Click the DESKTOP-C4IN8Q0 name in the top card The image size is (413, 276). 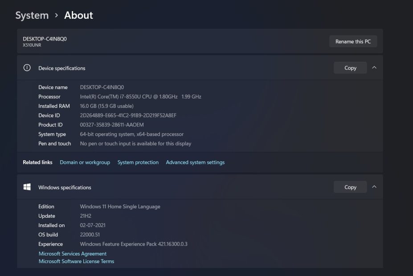tap(45, 39)
